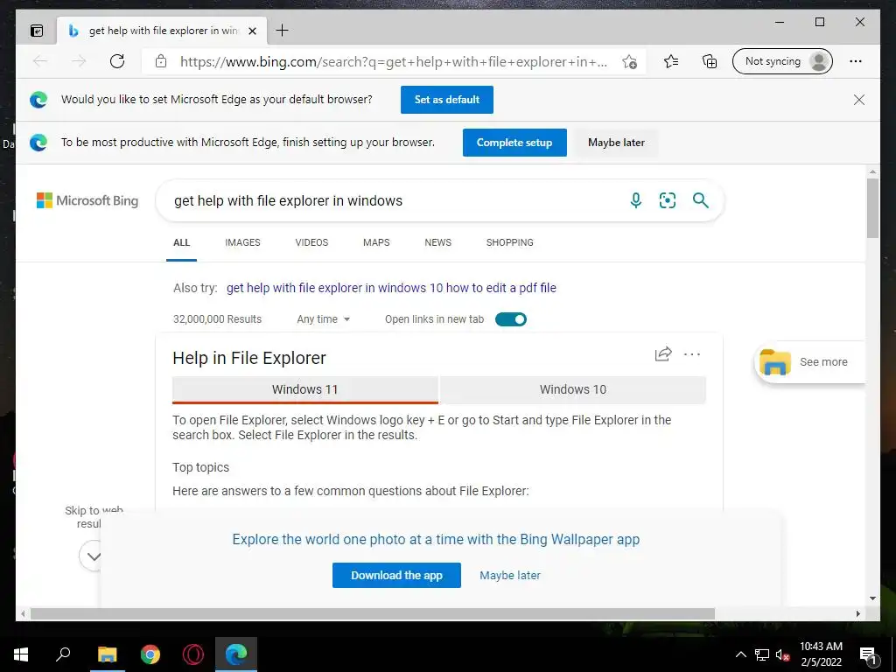Open the Collections panel

click(709, 61)
